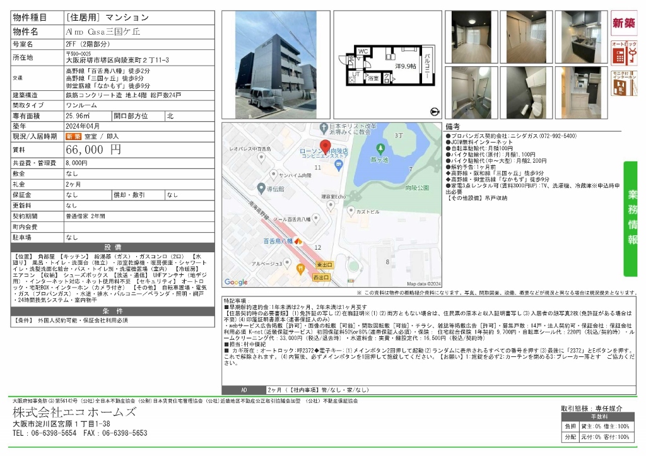The width and height of the screenshot is (646, 456).
Task: Select contract period 普通借家 2年間
Action: click(85, 216)
